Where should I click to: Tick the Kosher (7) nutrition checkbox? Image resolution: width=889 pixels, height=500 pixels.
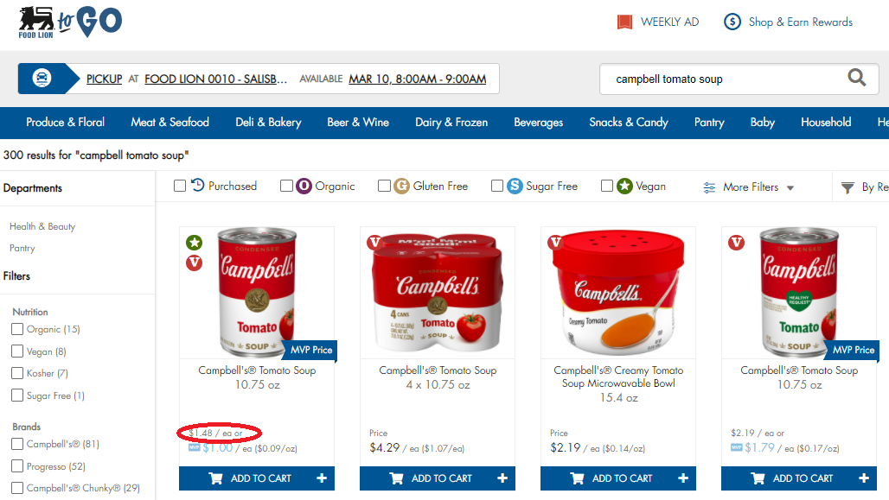pyautogui.click(x=17, y=373)
